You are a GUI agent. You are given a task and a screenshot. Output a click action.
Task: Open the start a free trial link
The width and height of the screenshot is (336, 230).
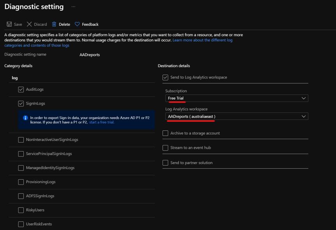click(x=102, y=122)
